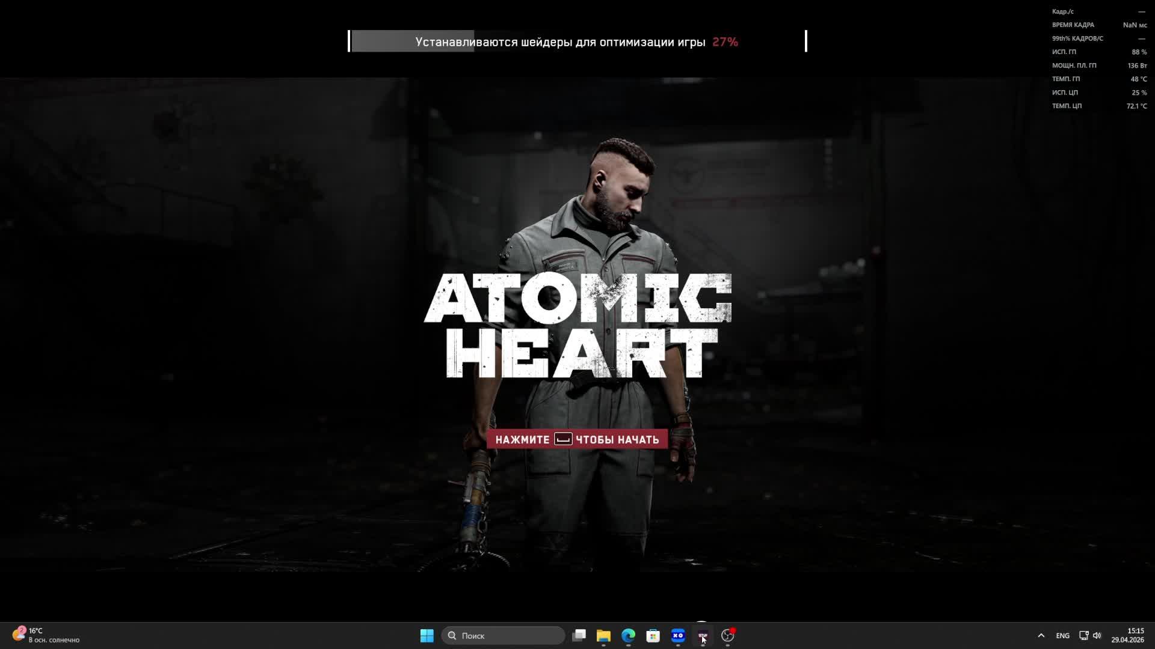Switch keyboard layout from ENG
The width and height of the screenshot is (1155, 649).
tap(1063, 636)
